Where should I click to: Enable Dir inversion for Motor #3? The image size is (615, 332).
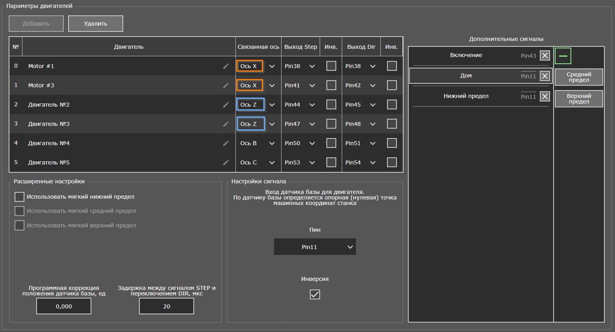pyautogui.click(x=392, y=85)
